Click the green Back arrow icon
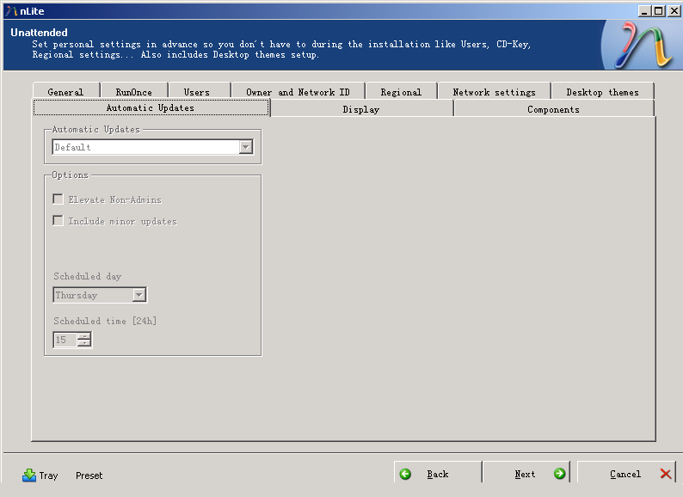 click(x=405, y=474)
